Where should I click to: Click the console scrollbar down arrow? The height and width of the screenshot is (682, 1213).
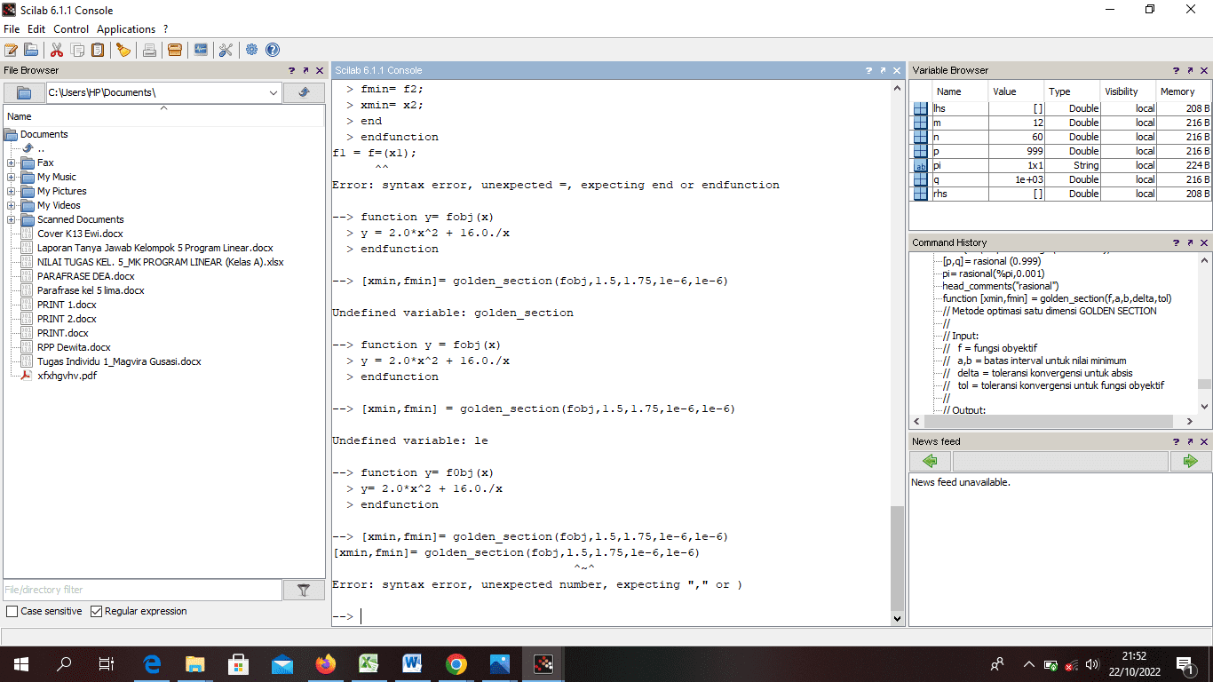pyautogui.click(x=897, y=619)
